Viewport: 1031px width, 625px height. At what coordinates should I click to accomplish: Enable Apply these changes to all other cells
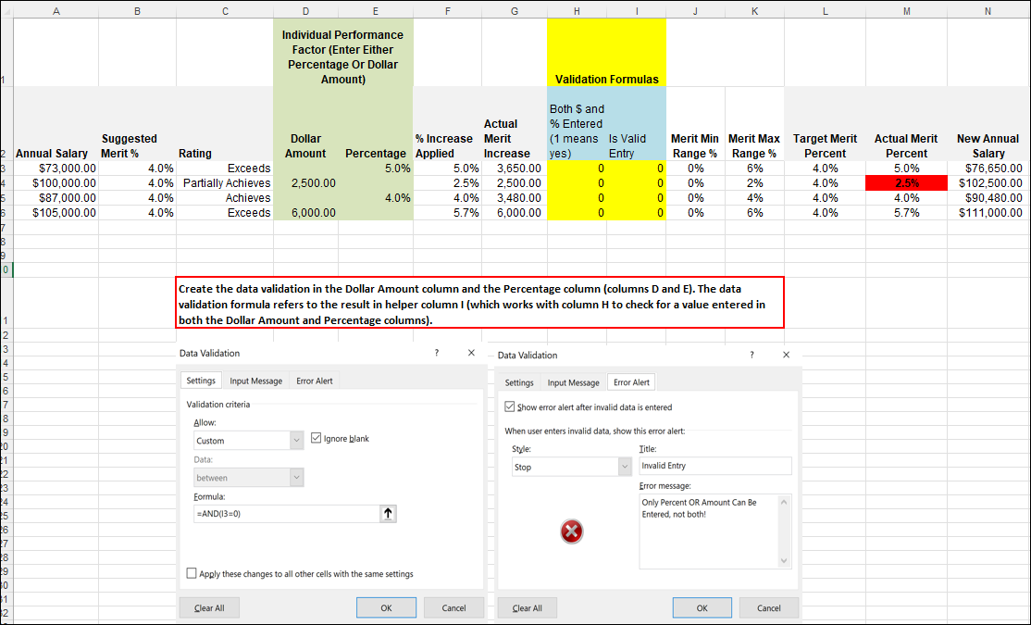[192, 574]
